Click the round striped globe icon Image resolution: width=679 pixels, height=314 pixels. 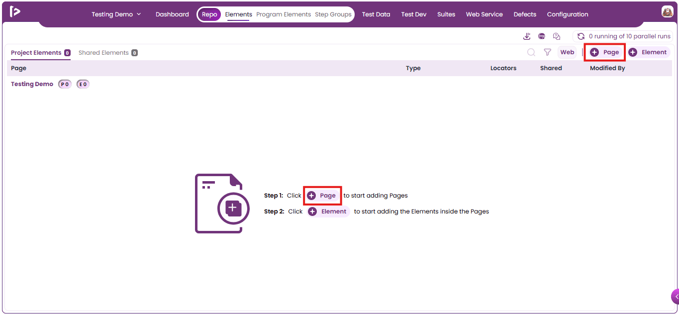point(542,36)
